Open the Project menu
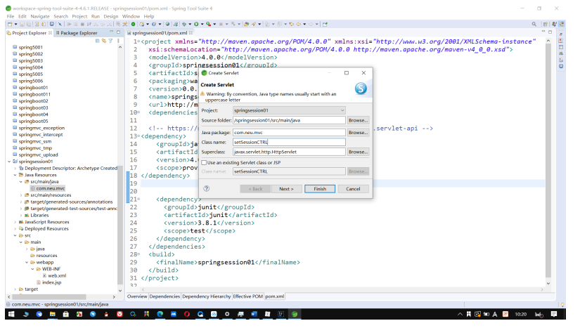This screenshot has height=328, width=580. [79, 16]
